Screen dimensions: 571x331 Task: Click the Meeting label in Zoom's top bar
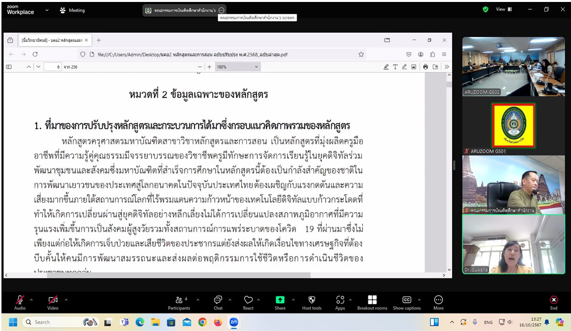tap(76, 10)
